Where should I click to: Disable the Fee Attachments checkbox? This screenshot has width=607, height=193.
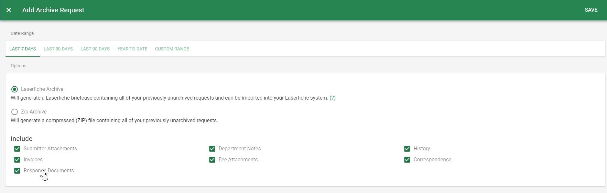(x=212, y=160)
